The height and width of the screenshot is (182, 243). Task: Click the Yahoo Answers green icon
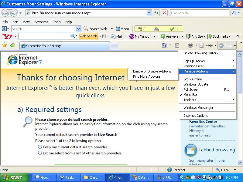pos(163,36)
